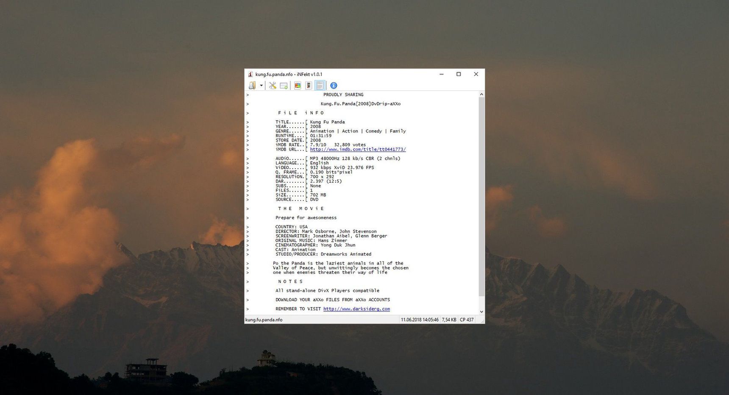Click the runtime value 01:31:59
Image resolution: width=729 pixels, height=395 pixels.
click(x=320, y=136)
